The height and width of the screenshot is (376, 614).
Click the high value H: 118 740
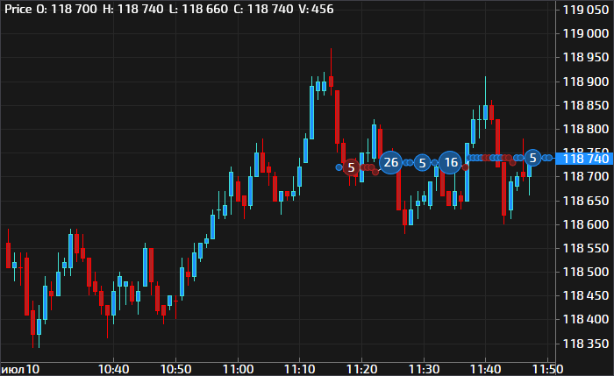tap(139, 8)
